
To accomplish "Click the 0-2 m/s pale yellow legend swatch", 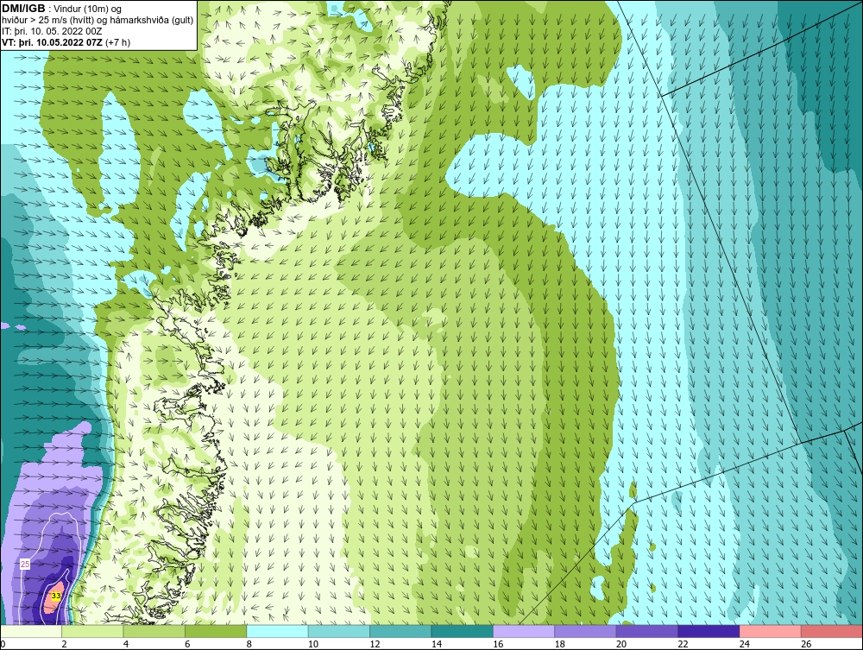I will (31, 631).
